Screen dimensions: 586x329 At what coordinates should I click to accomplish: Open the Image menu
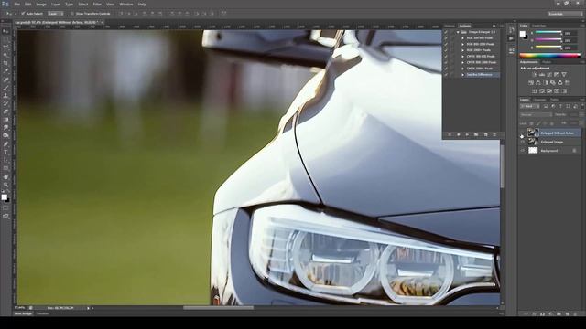(x=41, y=4)
